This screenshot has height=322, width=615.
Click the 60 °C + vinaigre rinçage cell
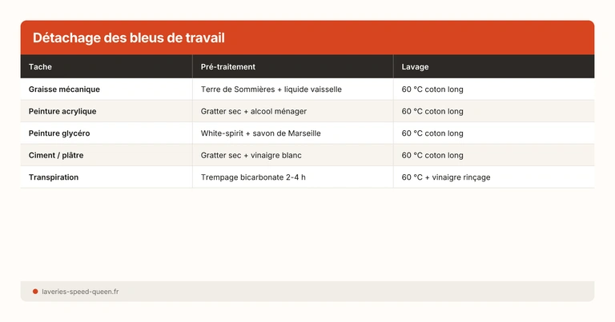point(446,177)
